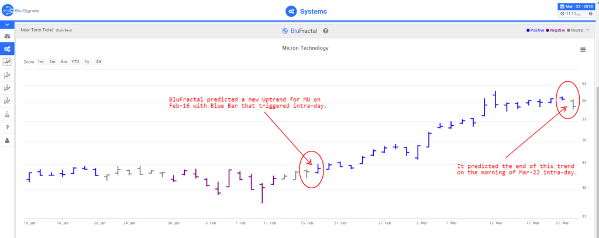Expand the legend dropdown chevron beside Neutral
This screenshot has width=599, height=238.
(587, 30)
